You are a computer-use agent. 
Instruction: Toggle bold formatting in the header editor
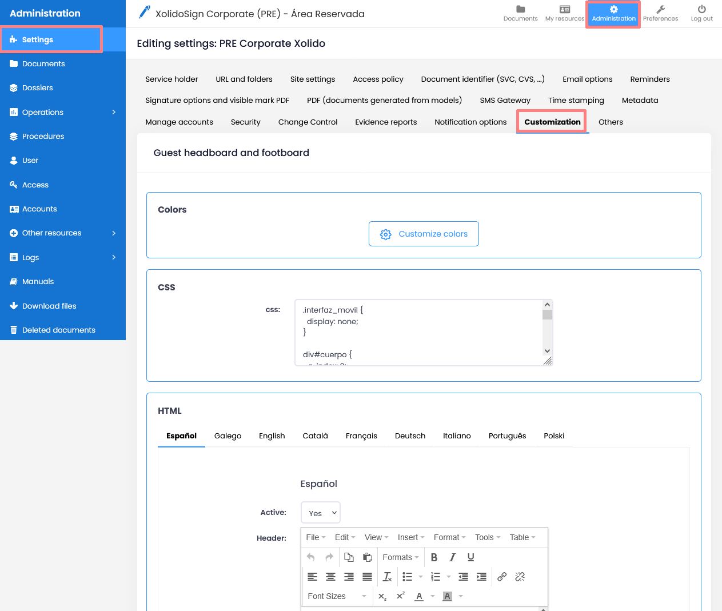434,557
